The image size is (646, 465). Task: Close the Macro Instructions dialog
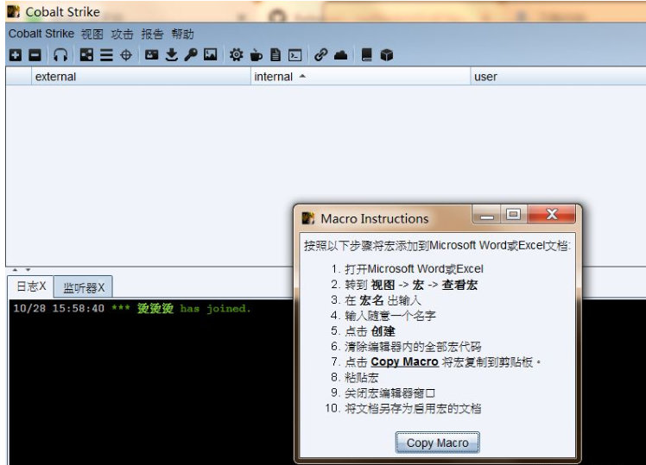point(551,215)
